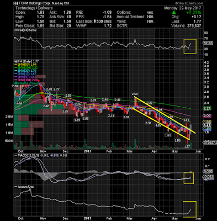Image resolution: width=217 pixels, height=221 pixels.
Task: Click the Monday 22-May-2017 date
Action: 183,8
